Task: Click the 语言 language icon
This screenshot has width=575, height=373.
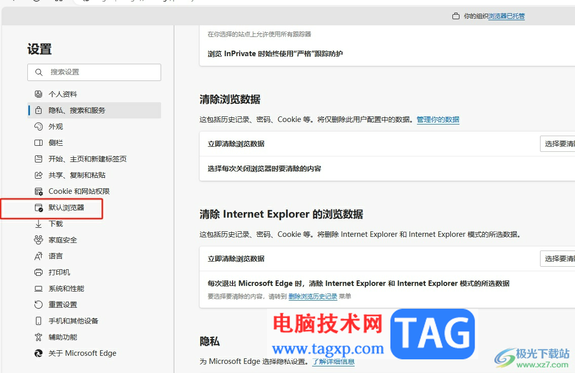Action: click(x=39, y=256)
